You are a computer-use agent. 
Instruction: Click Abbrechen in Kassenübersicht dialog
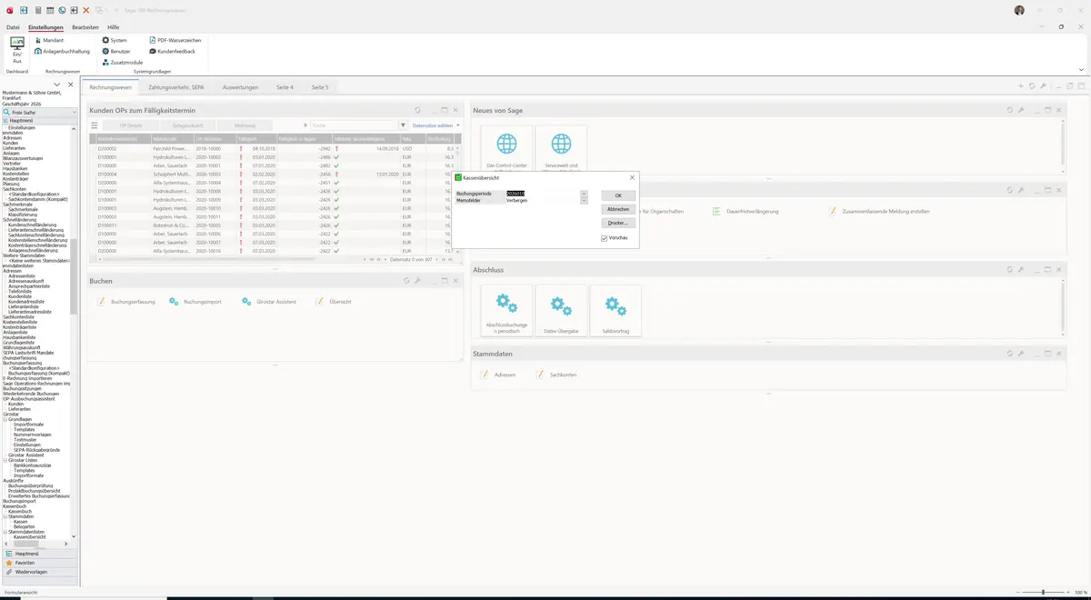618,209
